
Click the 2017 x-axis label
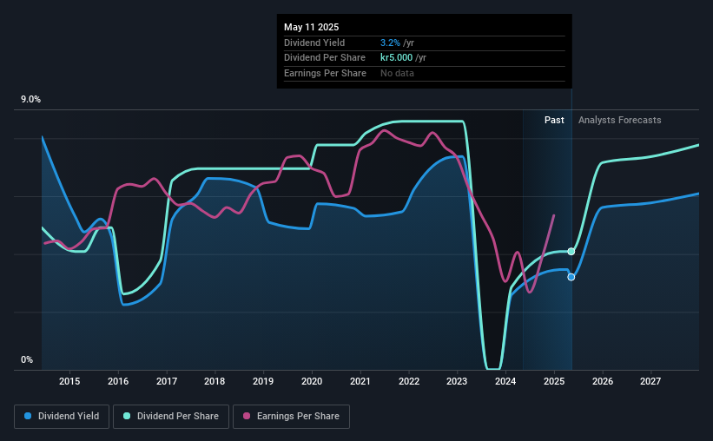(x=167, y=381)
